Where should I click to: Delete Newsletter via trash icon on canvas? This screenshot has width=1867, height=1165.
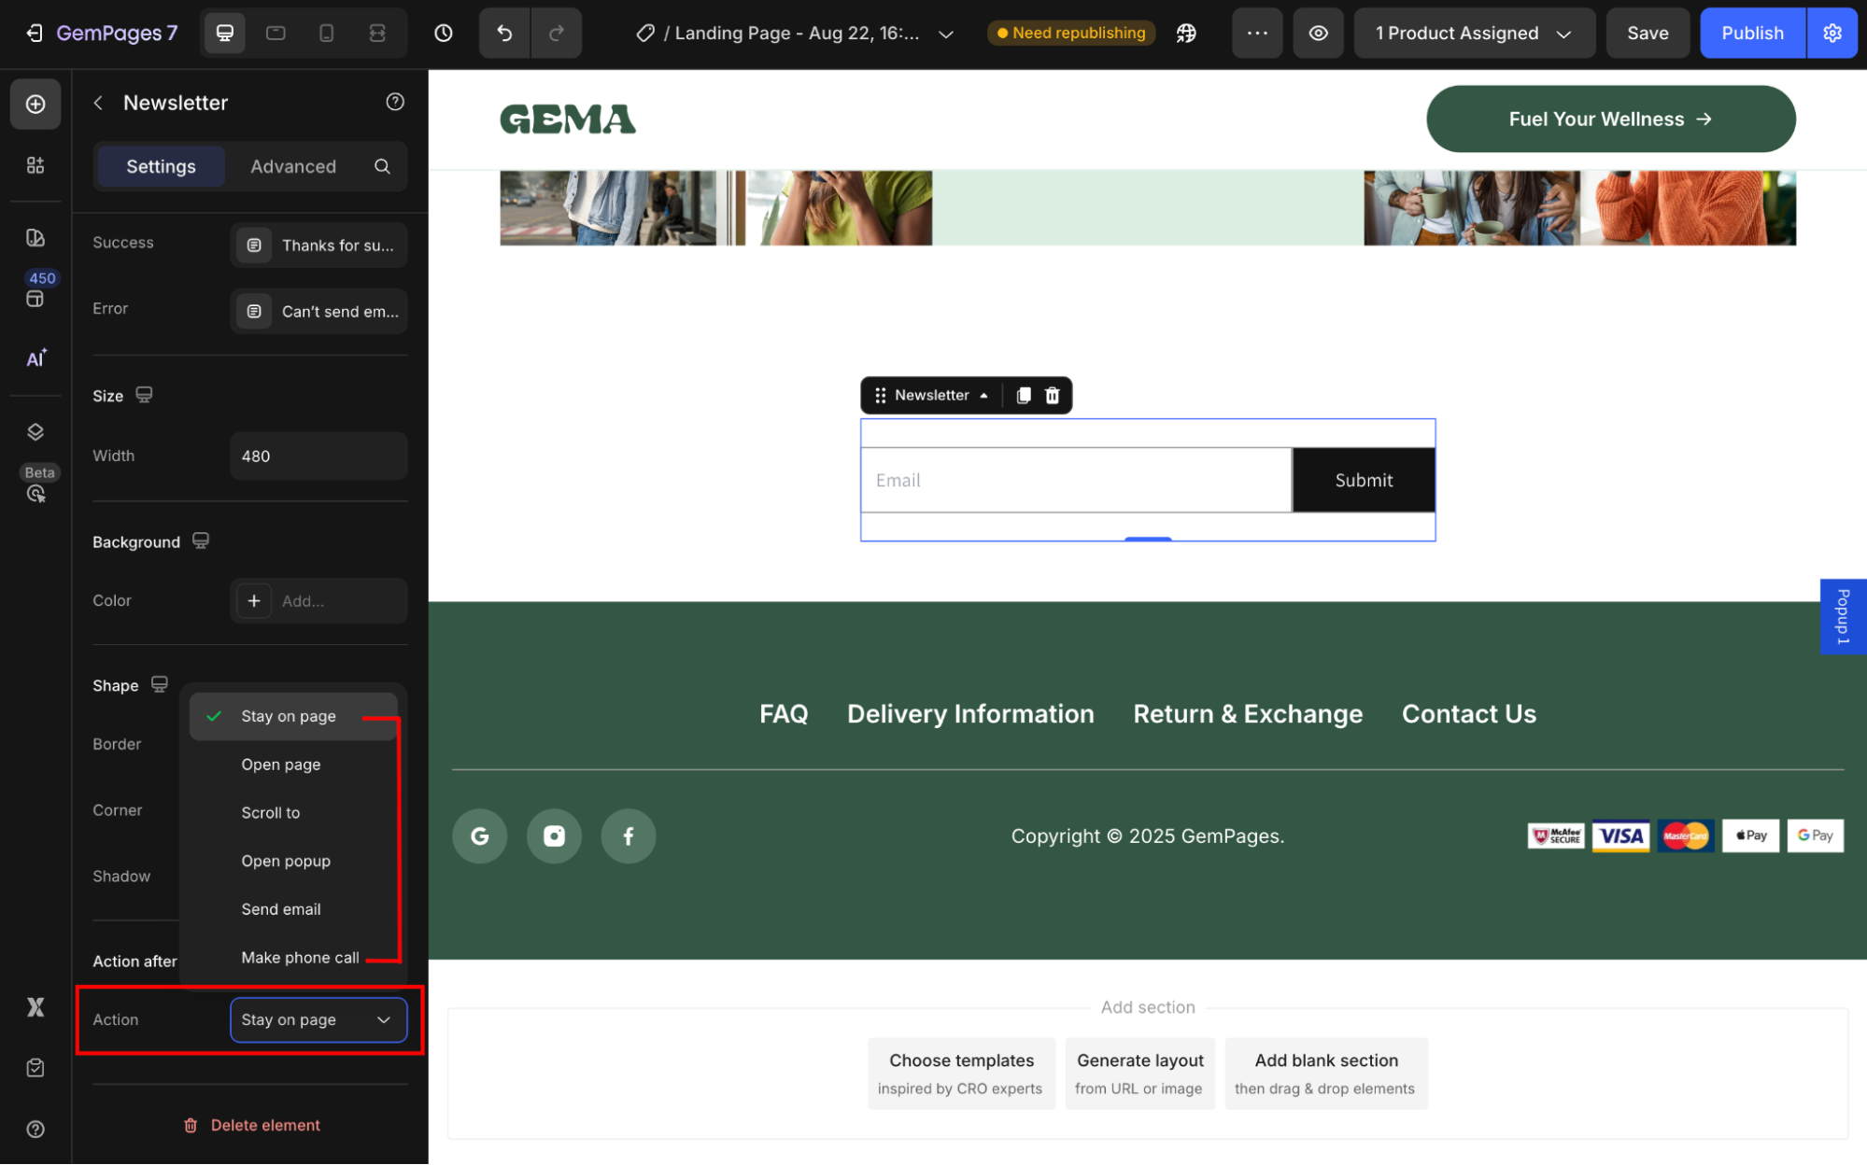(1053, 396)
